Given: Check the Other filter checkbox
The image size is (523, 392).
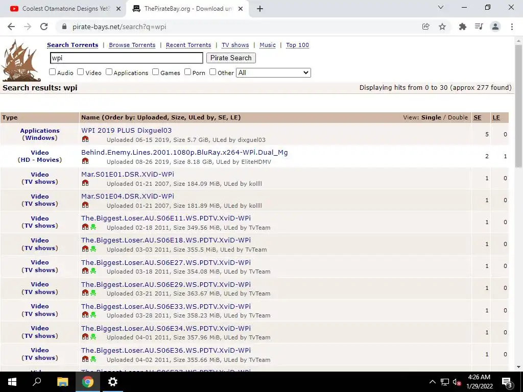Looking at the screenshot, I should 213,72.
